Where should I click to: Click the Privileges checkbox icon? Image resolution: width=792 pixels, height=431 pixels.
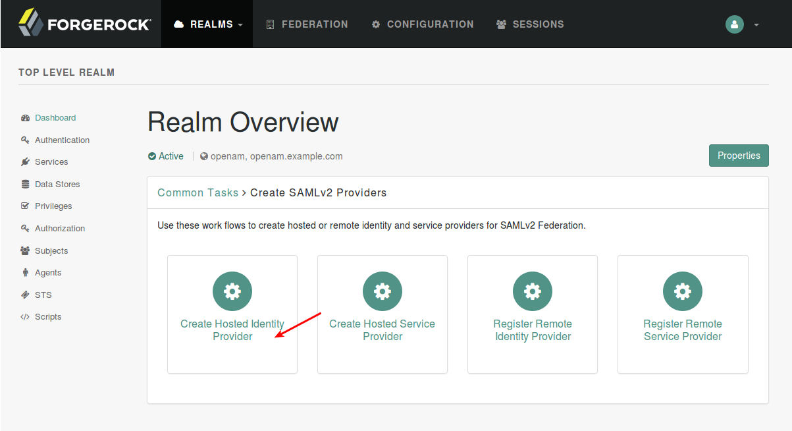coord(25,206)
